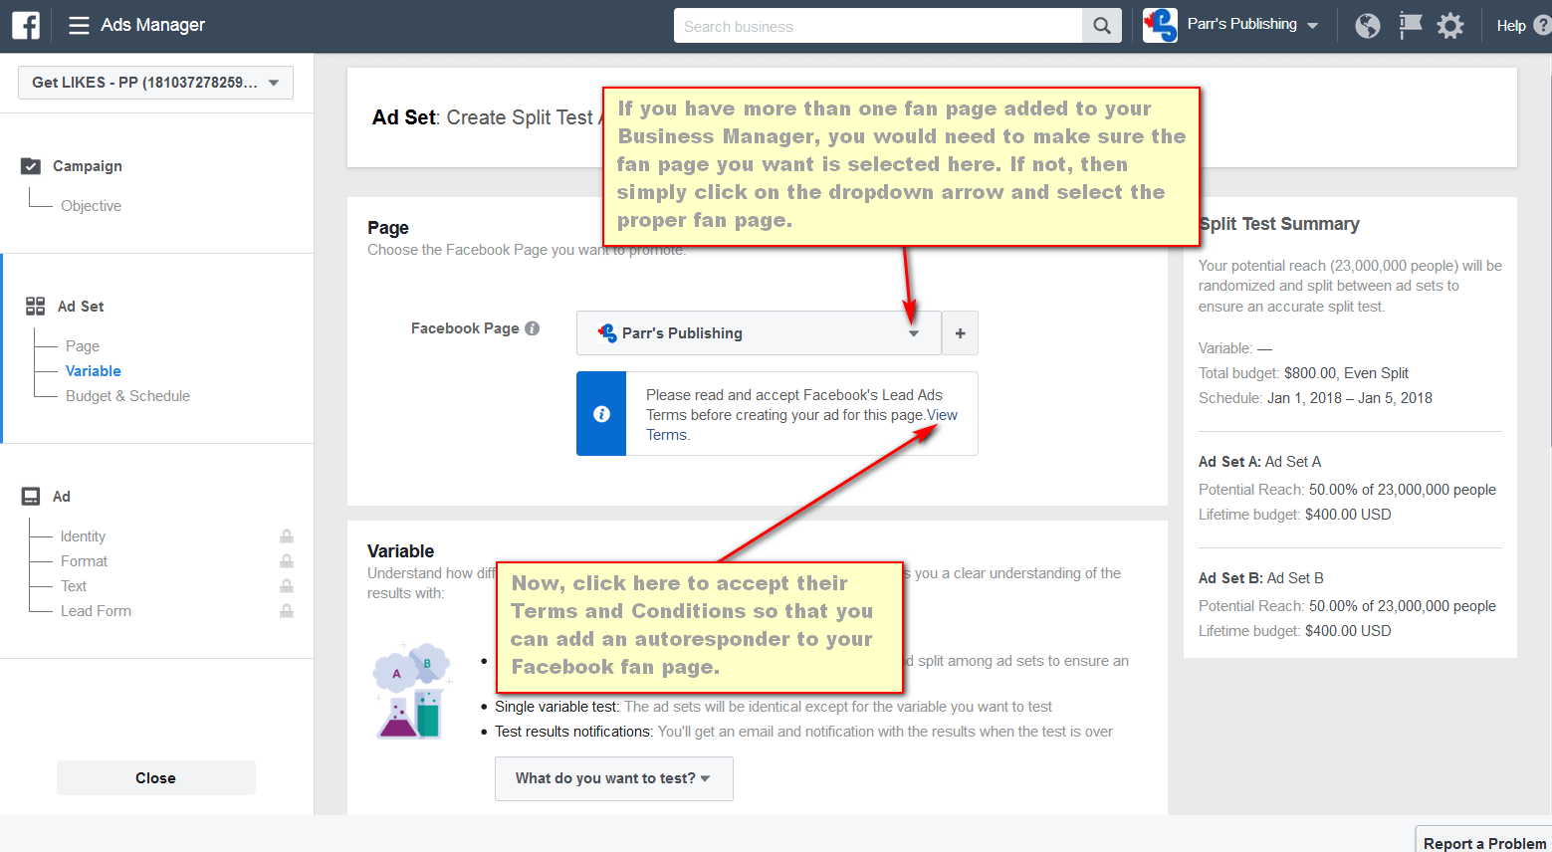Screen dimensions: 1552x852
Task: Click the Split Test Summary heading
Action: tap(1279, 224)
